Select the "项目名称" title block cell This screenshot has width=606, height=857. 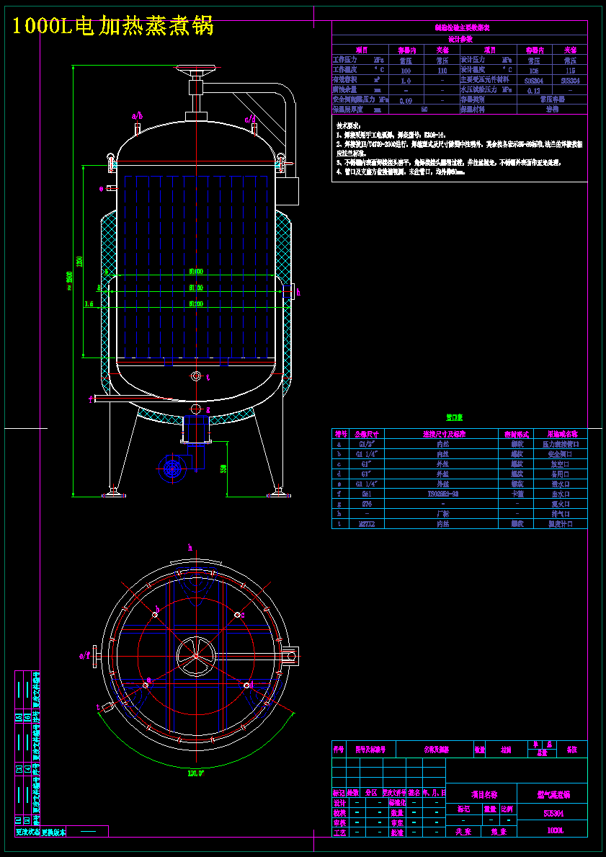click(x=481, y=794)
